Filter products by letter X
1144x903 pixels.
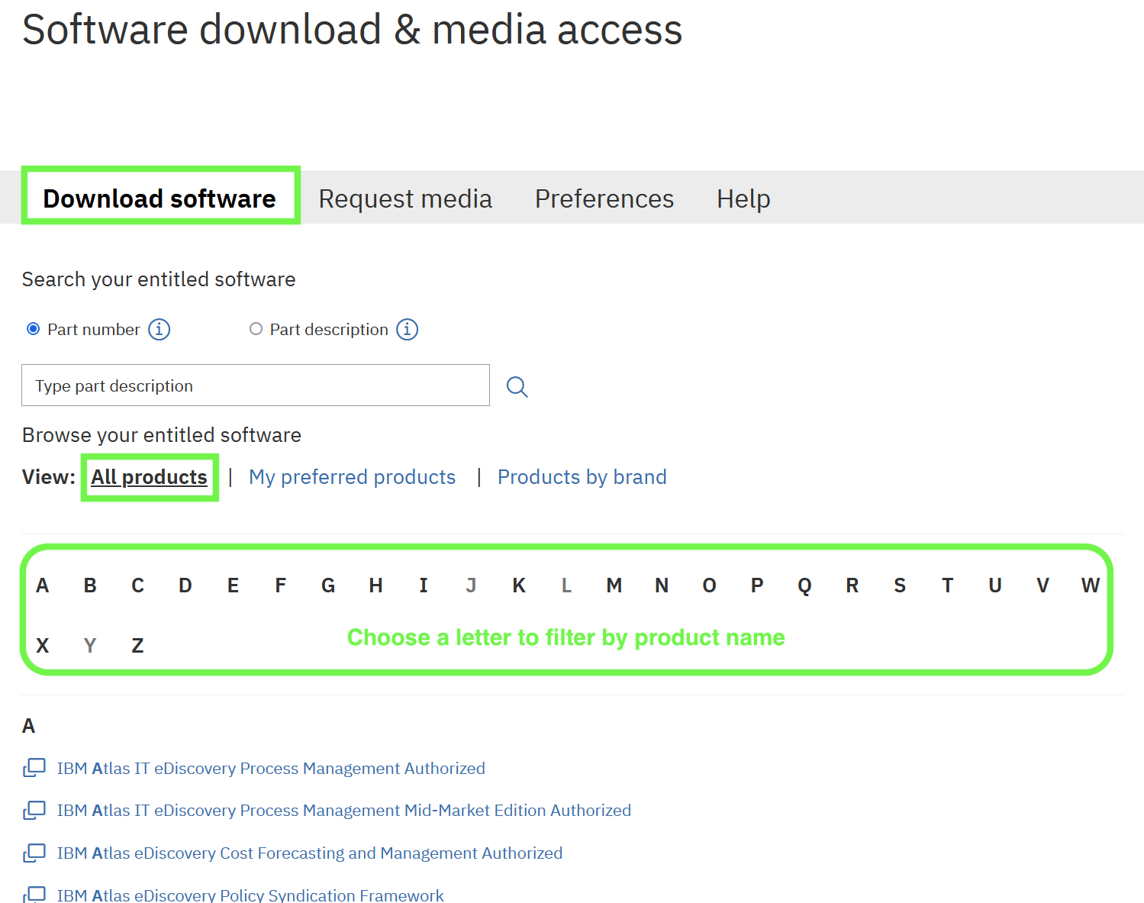[x=43, y=646]
